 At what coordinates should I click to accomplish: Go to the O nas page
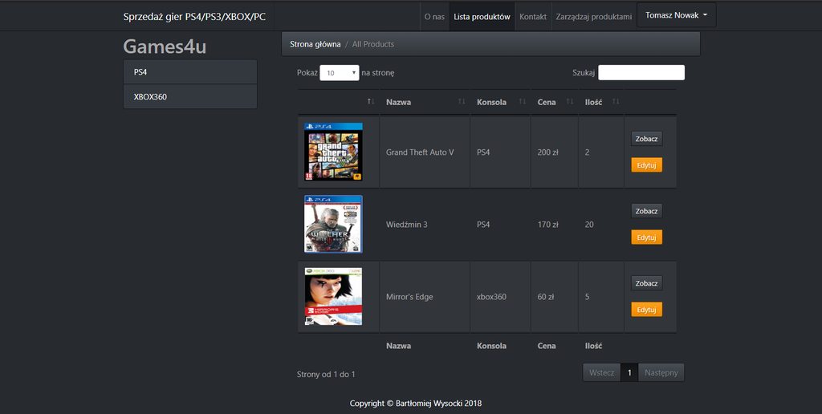(x=434, y=17)
